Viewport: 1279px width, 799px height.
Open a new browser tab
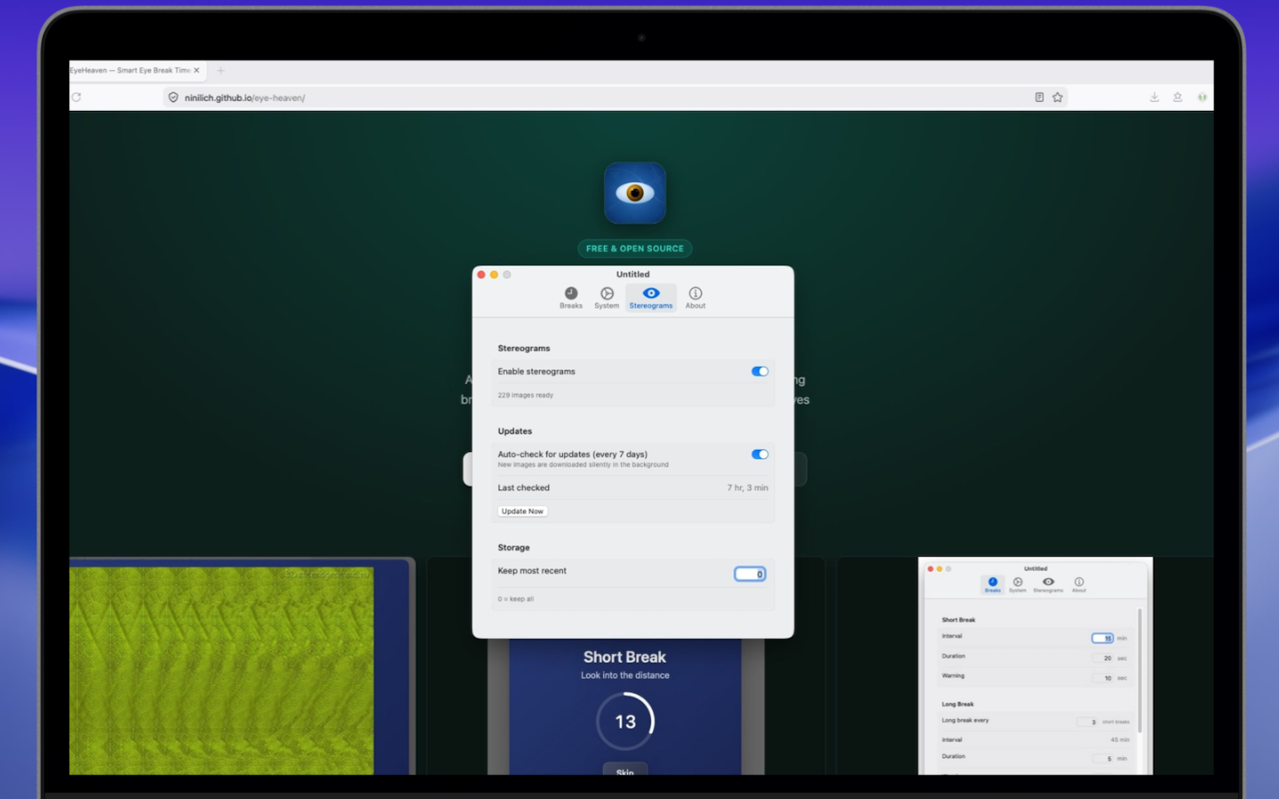click(x=221, y=70)
